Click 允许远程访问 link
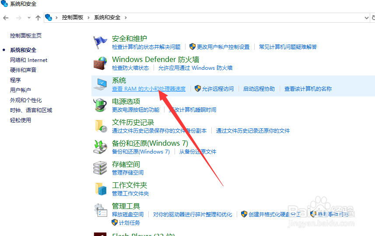Viewport: 375px width, 236px height. click(217, 89)
